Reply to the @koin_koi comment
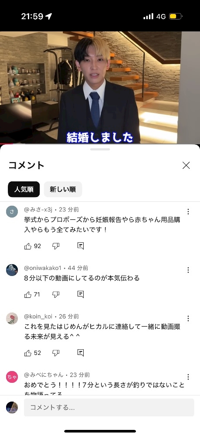This screenshot has height=436, width=200. point(81,353)
